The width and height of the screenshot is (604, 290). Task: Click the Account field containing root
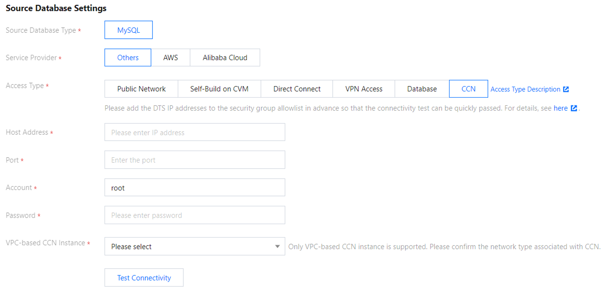click(194, 188)
